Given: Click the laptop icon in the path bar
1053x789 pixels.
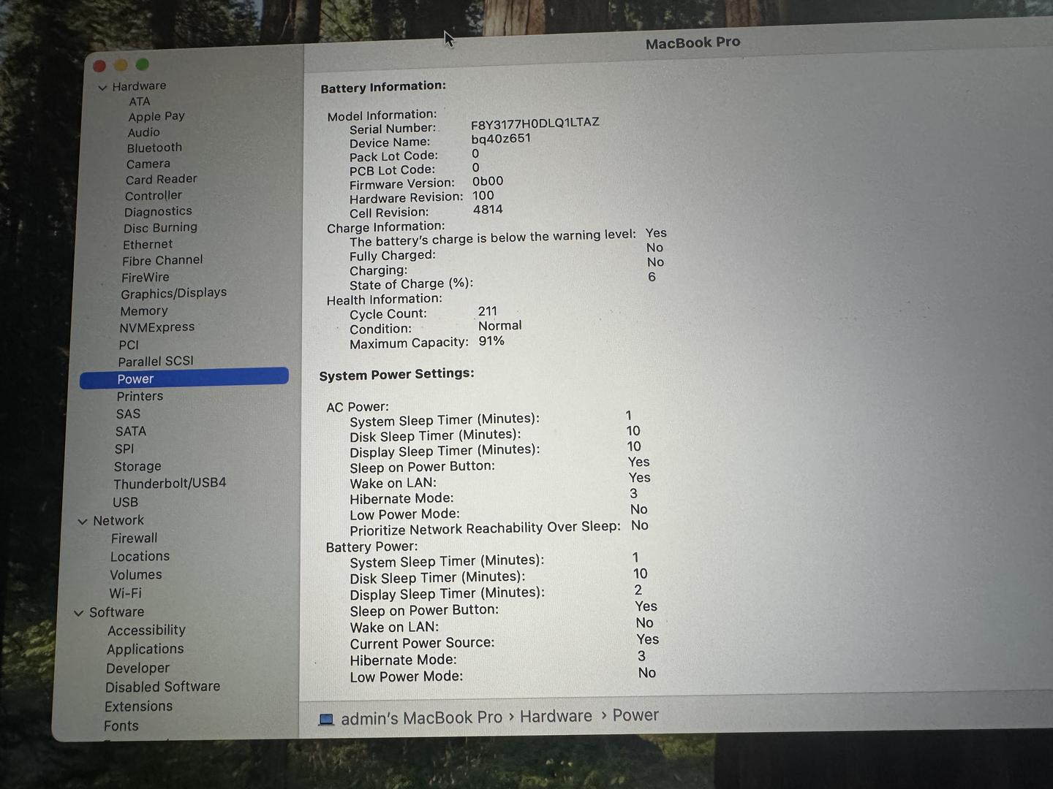Looking at the screenshot, I should coord(326,720).
